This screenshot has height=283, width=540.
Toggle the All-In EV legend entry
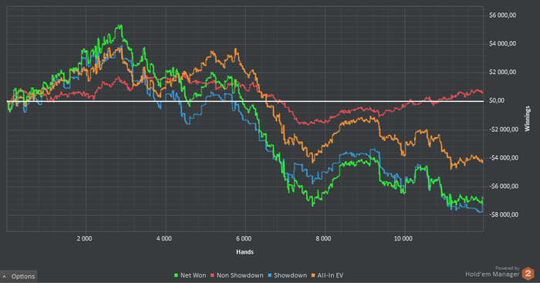(328, 275)
